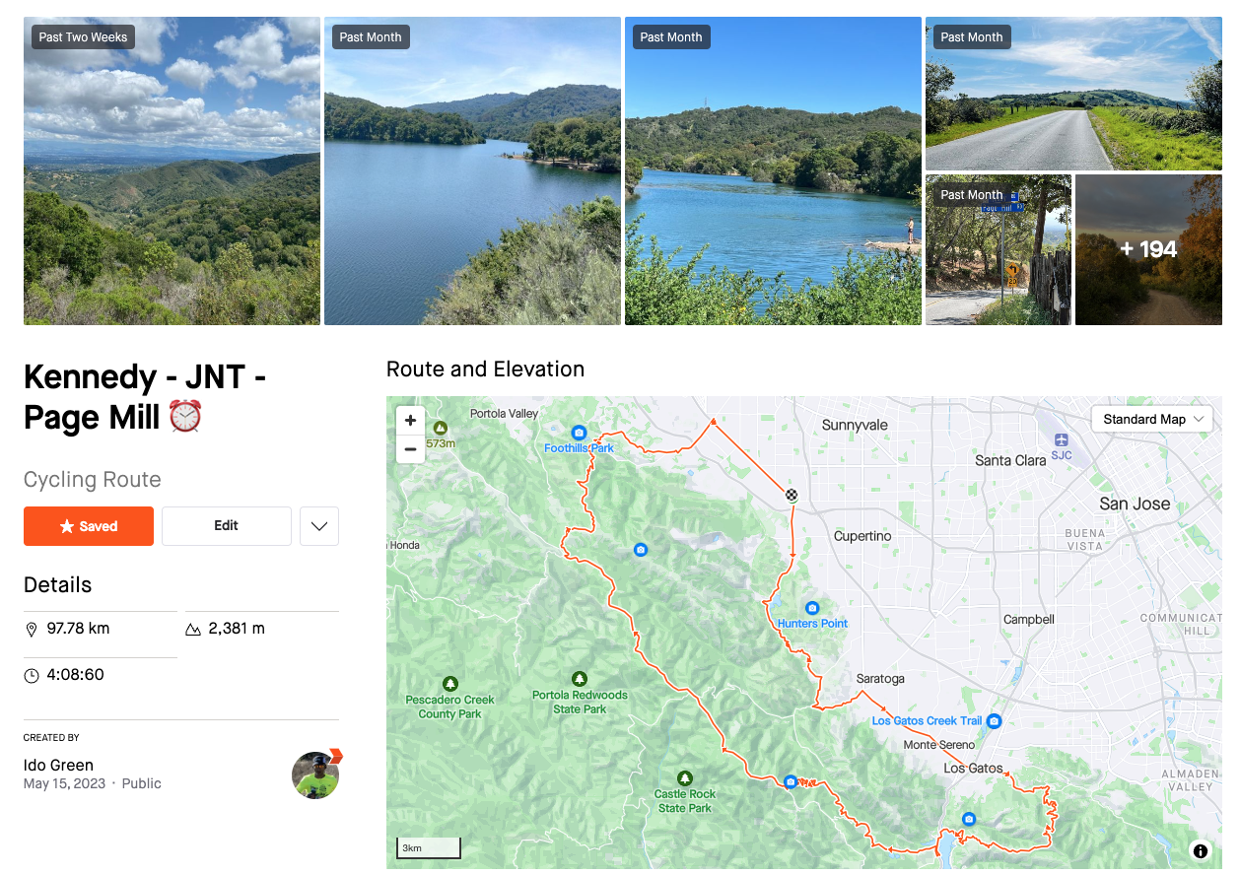Viewport: 1240px width, 875px height.
Task: Click the SJC airport icon on map
Action: click(x=1061, y=440)
